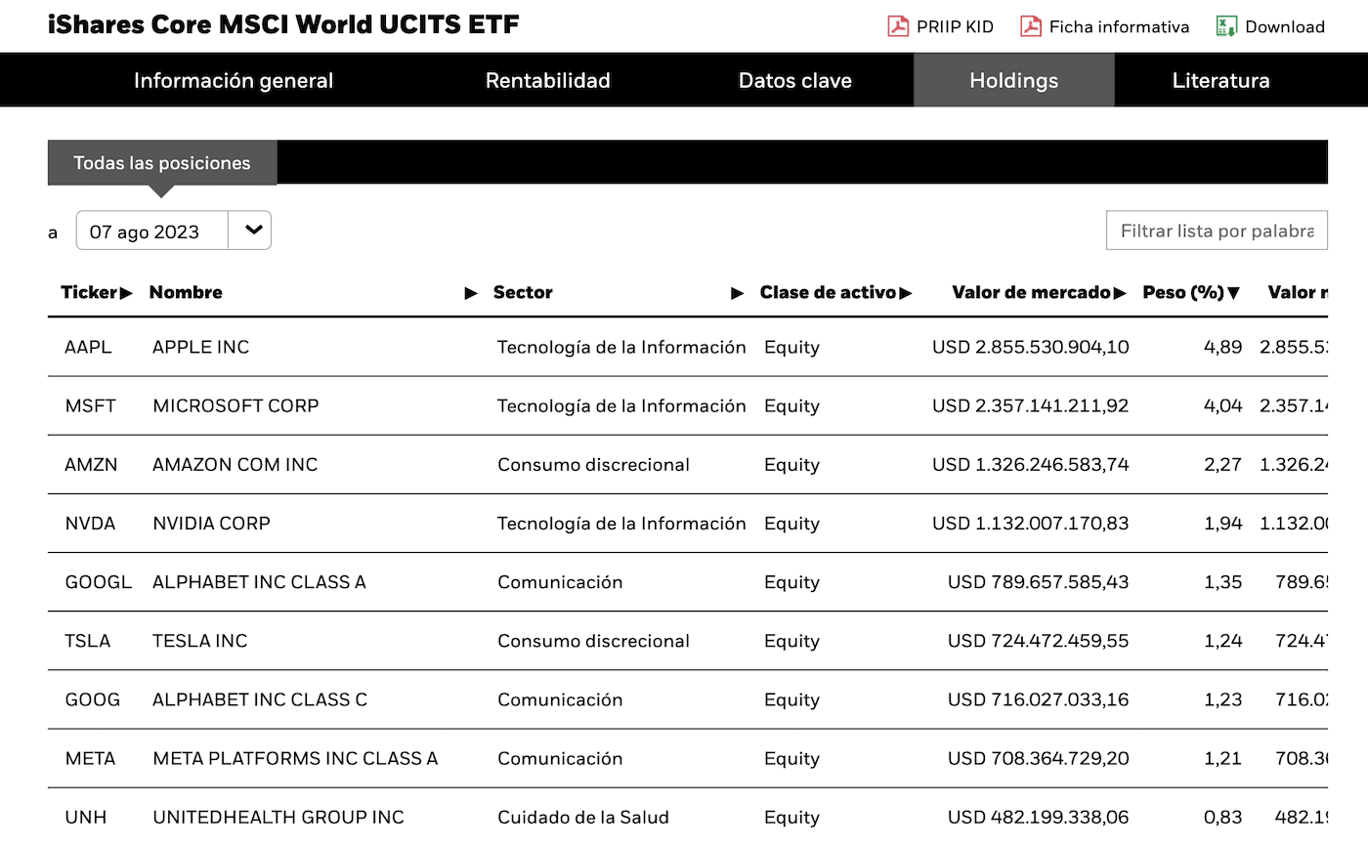Select the TESLA INC name cell
This screenshot has height=845, width=1368.
[199, 640]
